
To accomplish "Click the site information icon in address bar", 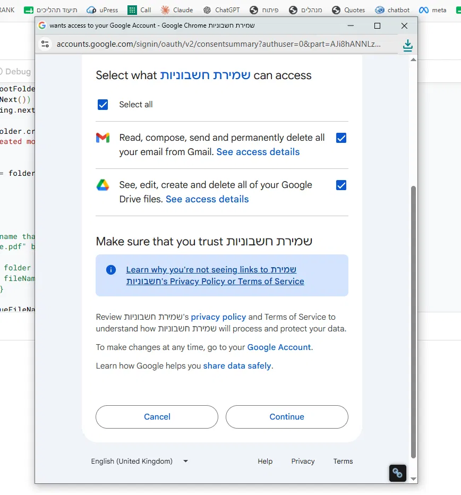I will coord(45,44).
